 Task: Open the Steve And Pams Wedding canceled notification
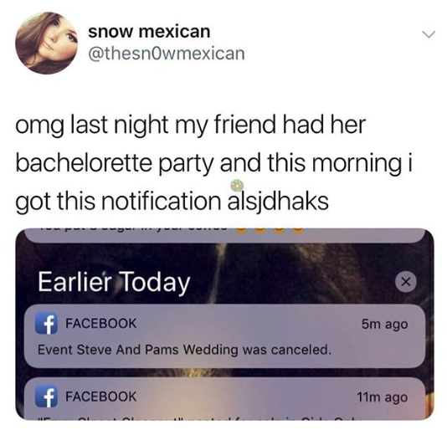point(224,336)
